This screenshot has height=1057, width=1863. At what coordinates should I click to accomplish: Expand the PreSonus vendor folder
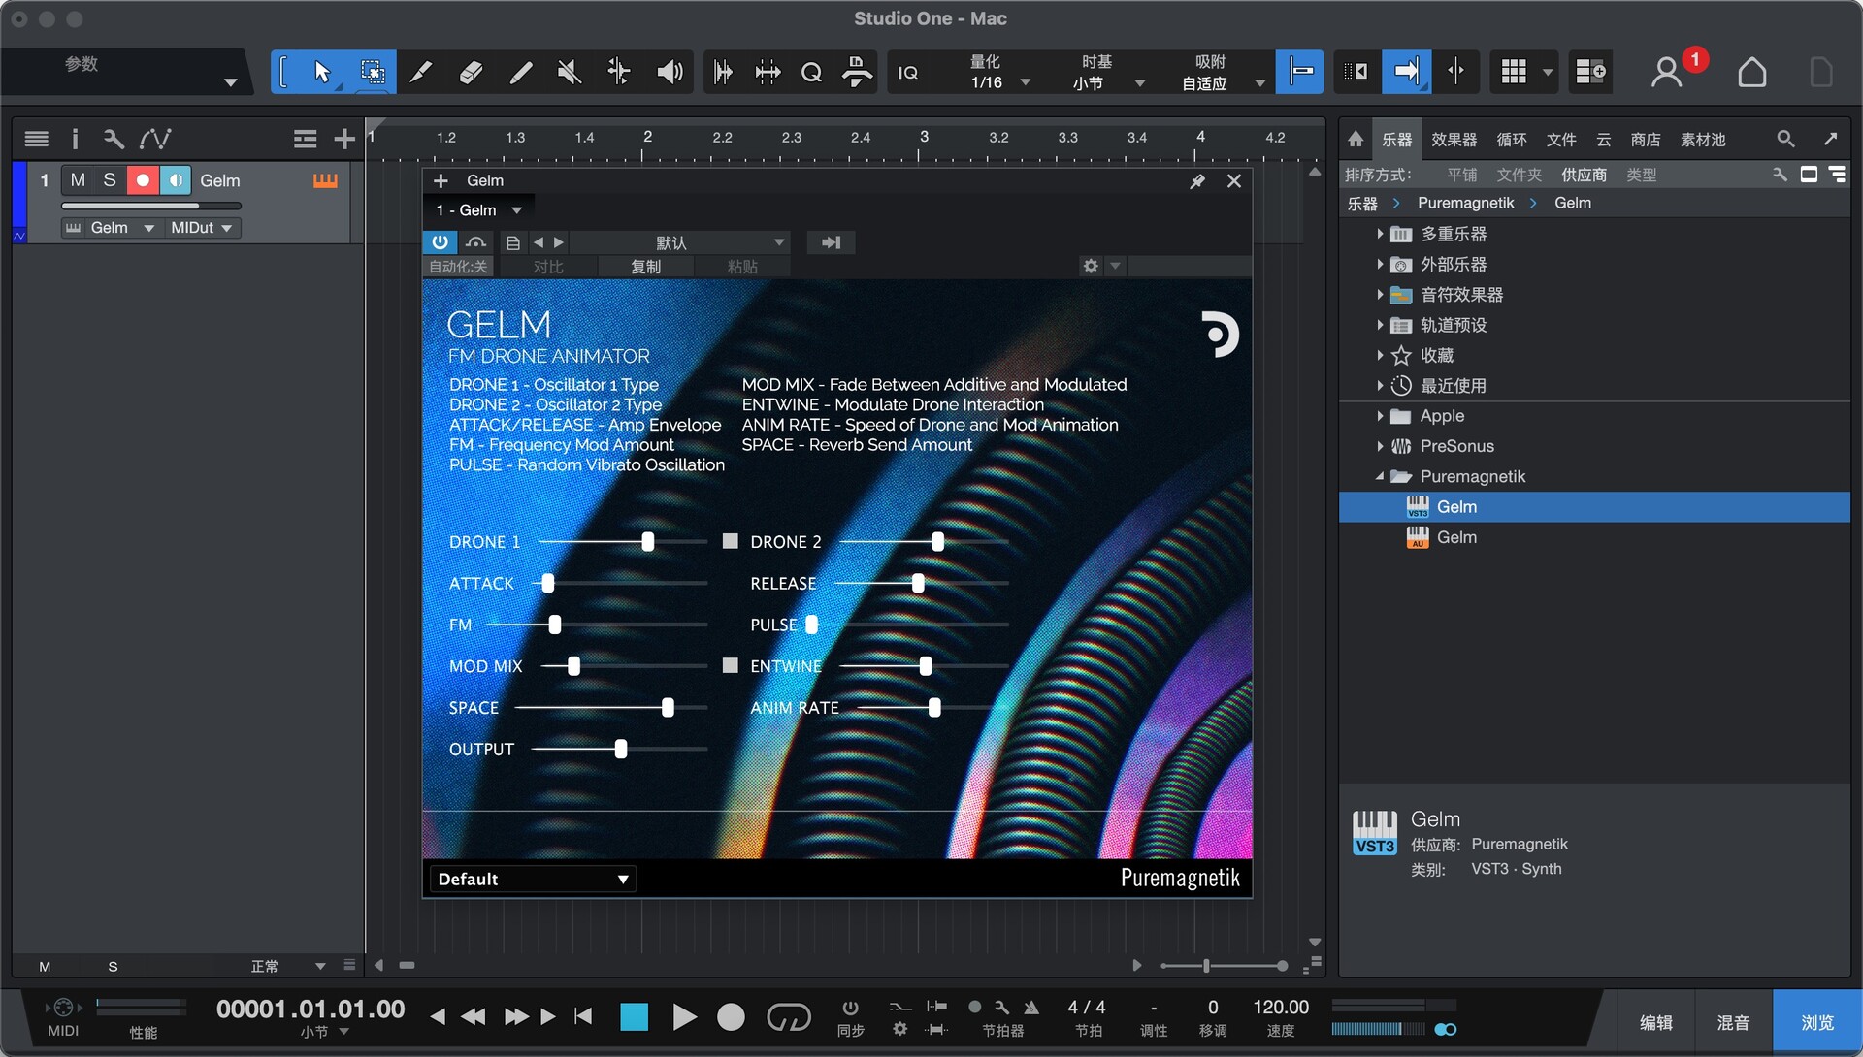[1379, 446]
